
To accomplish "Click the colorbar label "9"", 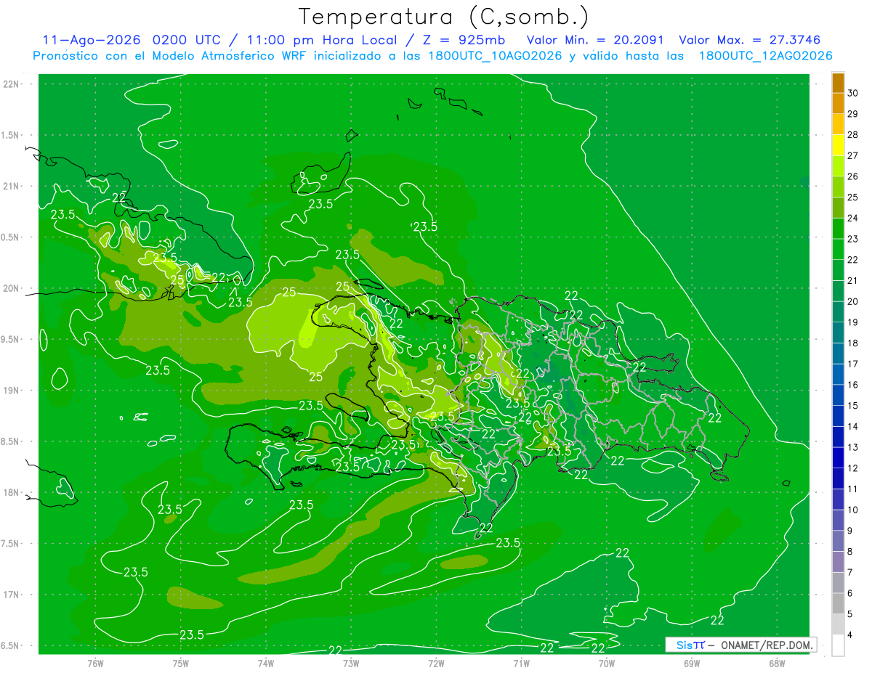I will pos(851,531).
